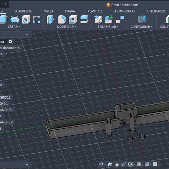Screen dimensions: 169x169
Task: Select the left pin model in viewport
Action: pos(109,127)
